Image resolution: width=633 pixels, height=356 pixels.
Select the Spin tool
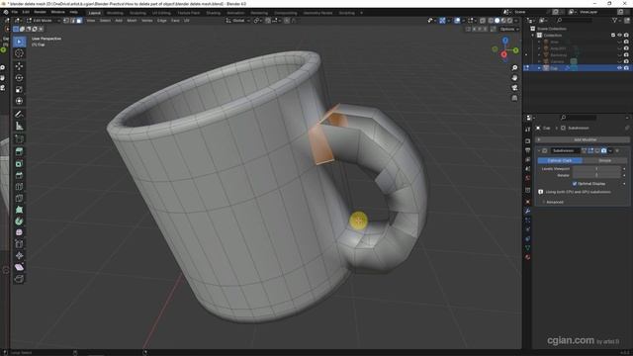click(x=19, y=222)
